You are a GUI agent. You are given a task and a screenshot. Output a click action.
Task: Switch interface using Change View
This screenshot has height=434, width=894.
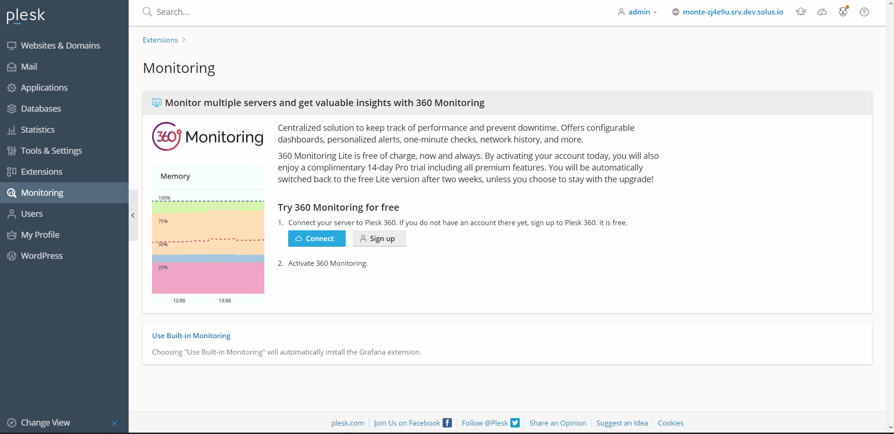coord(45,423)
